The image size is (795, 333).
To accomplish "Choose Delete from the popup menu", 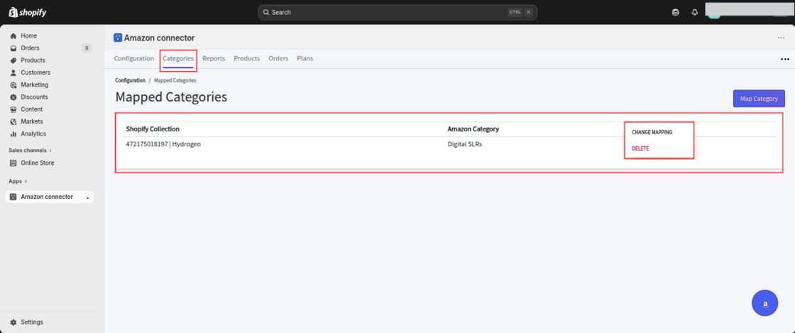I will click(640, 148).
